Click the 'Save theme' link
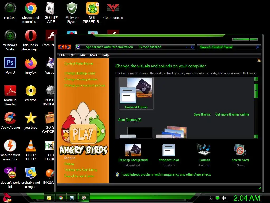The width and height of the screenshot is (270, 203). click(x=202, y=114)
